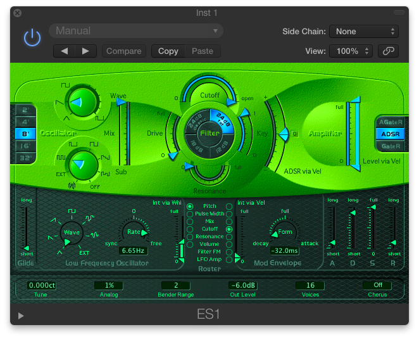This screenshot has width=419, height=339.
Task: Select 12dB filter mode
Action: point(222,146)
